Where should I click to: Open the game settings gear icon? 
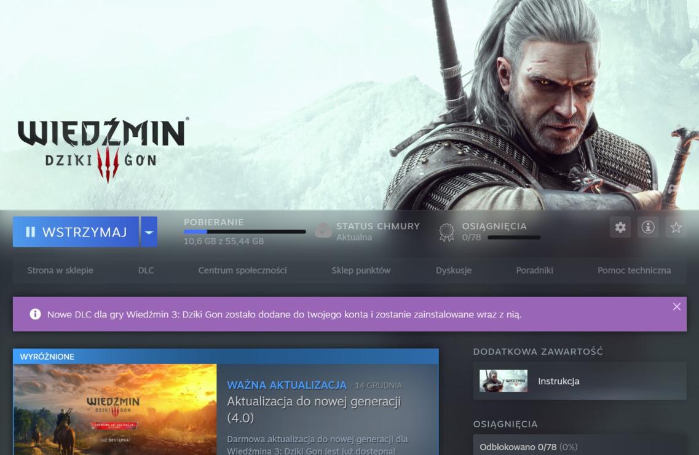click(620, 228)
